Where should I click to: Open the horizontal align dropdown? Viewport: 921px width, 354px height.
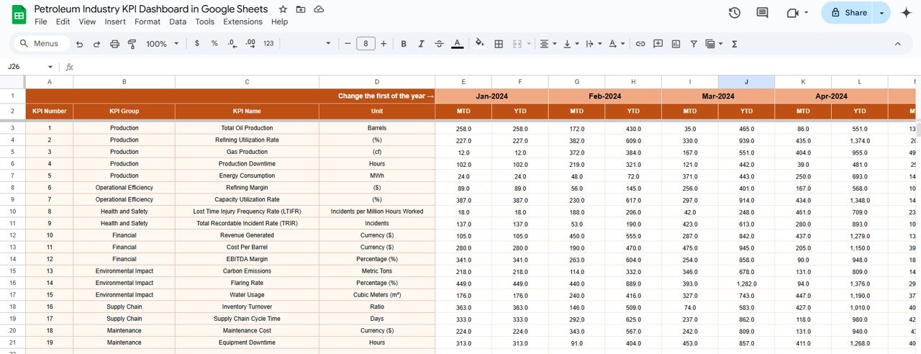point(548,44)
